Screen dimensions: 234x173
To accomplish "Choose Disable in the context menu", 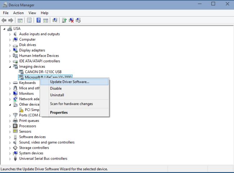I will 75,88.
